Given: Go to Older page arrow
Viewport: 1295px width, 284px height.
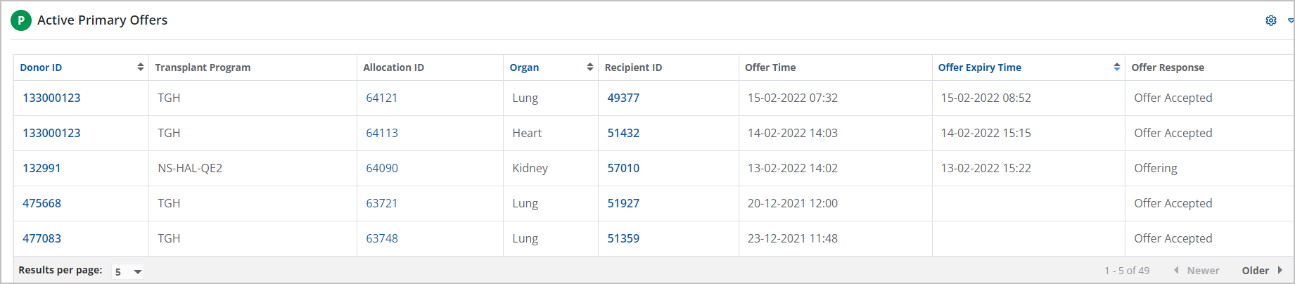Looking at the screenshot, I should (1280, 271).
